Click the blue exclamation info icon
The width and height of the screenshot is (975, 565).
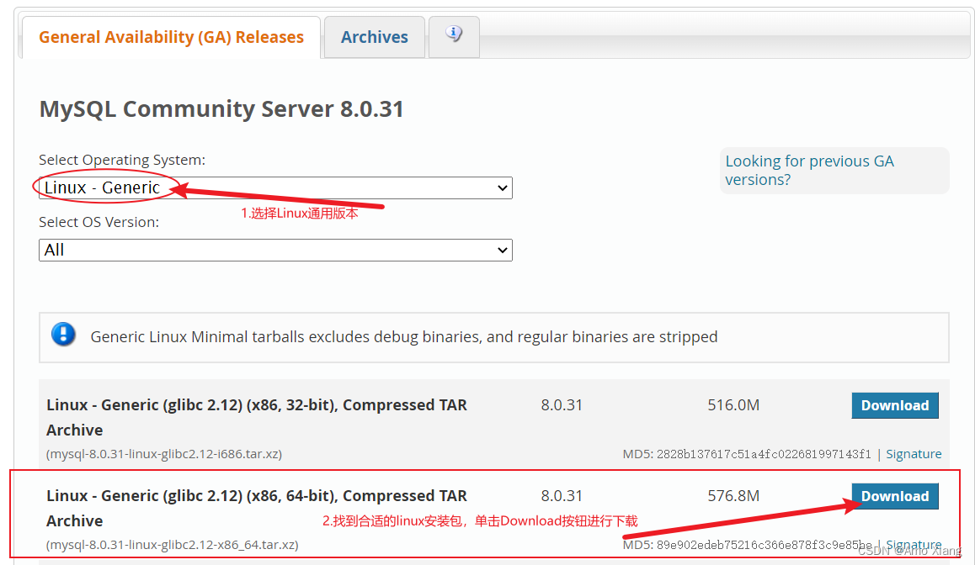[x=63, y=335]
